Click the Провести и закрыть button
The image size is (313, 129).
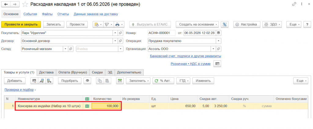(21, 24)
